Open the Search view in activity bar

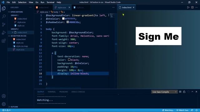4,16
